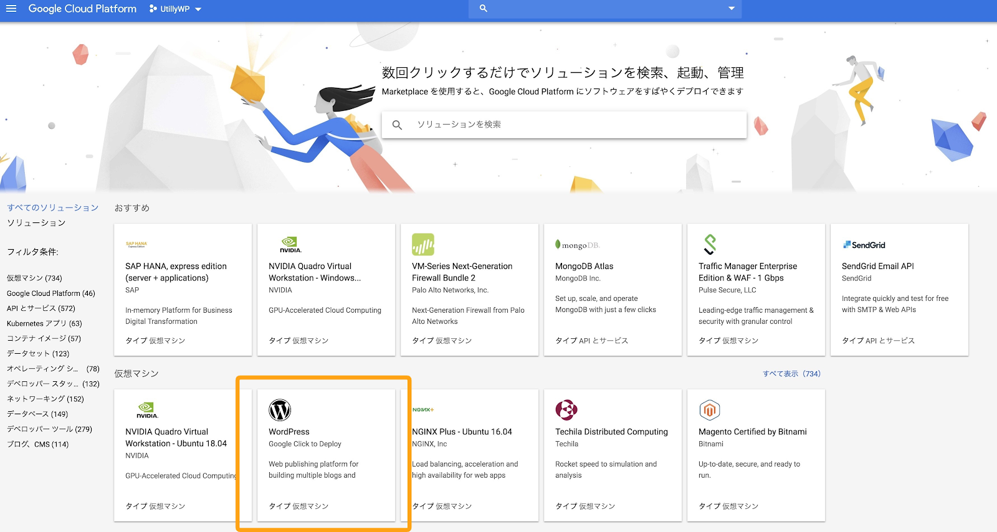Click すべて表示 (734) link
997x532 pixels.
[x=791, y=374]
